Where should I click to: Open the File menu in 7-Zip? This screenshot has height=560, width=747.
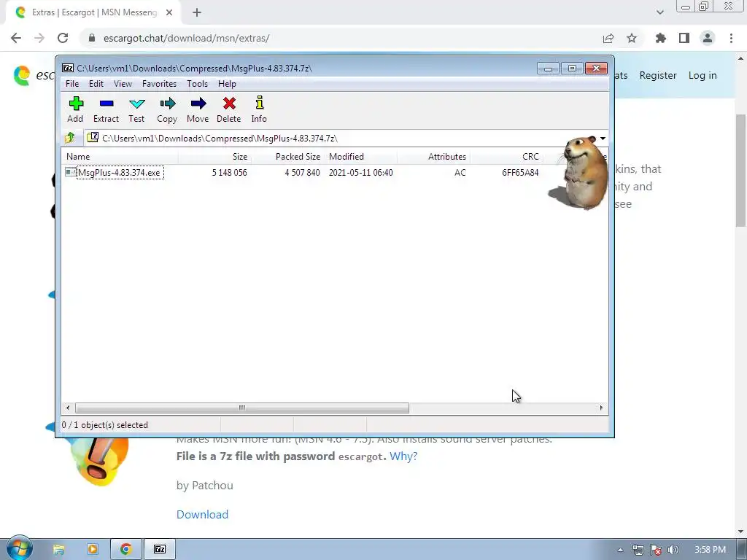pos(72,84)
